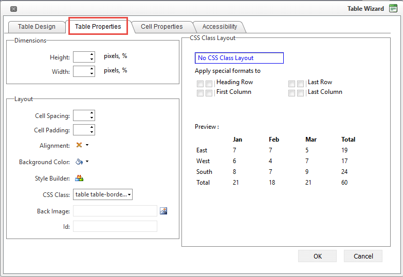Decrease the Cell Padding value
403x277 pixels.
(91, 132)
